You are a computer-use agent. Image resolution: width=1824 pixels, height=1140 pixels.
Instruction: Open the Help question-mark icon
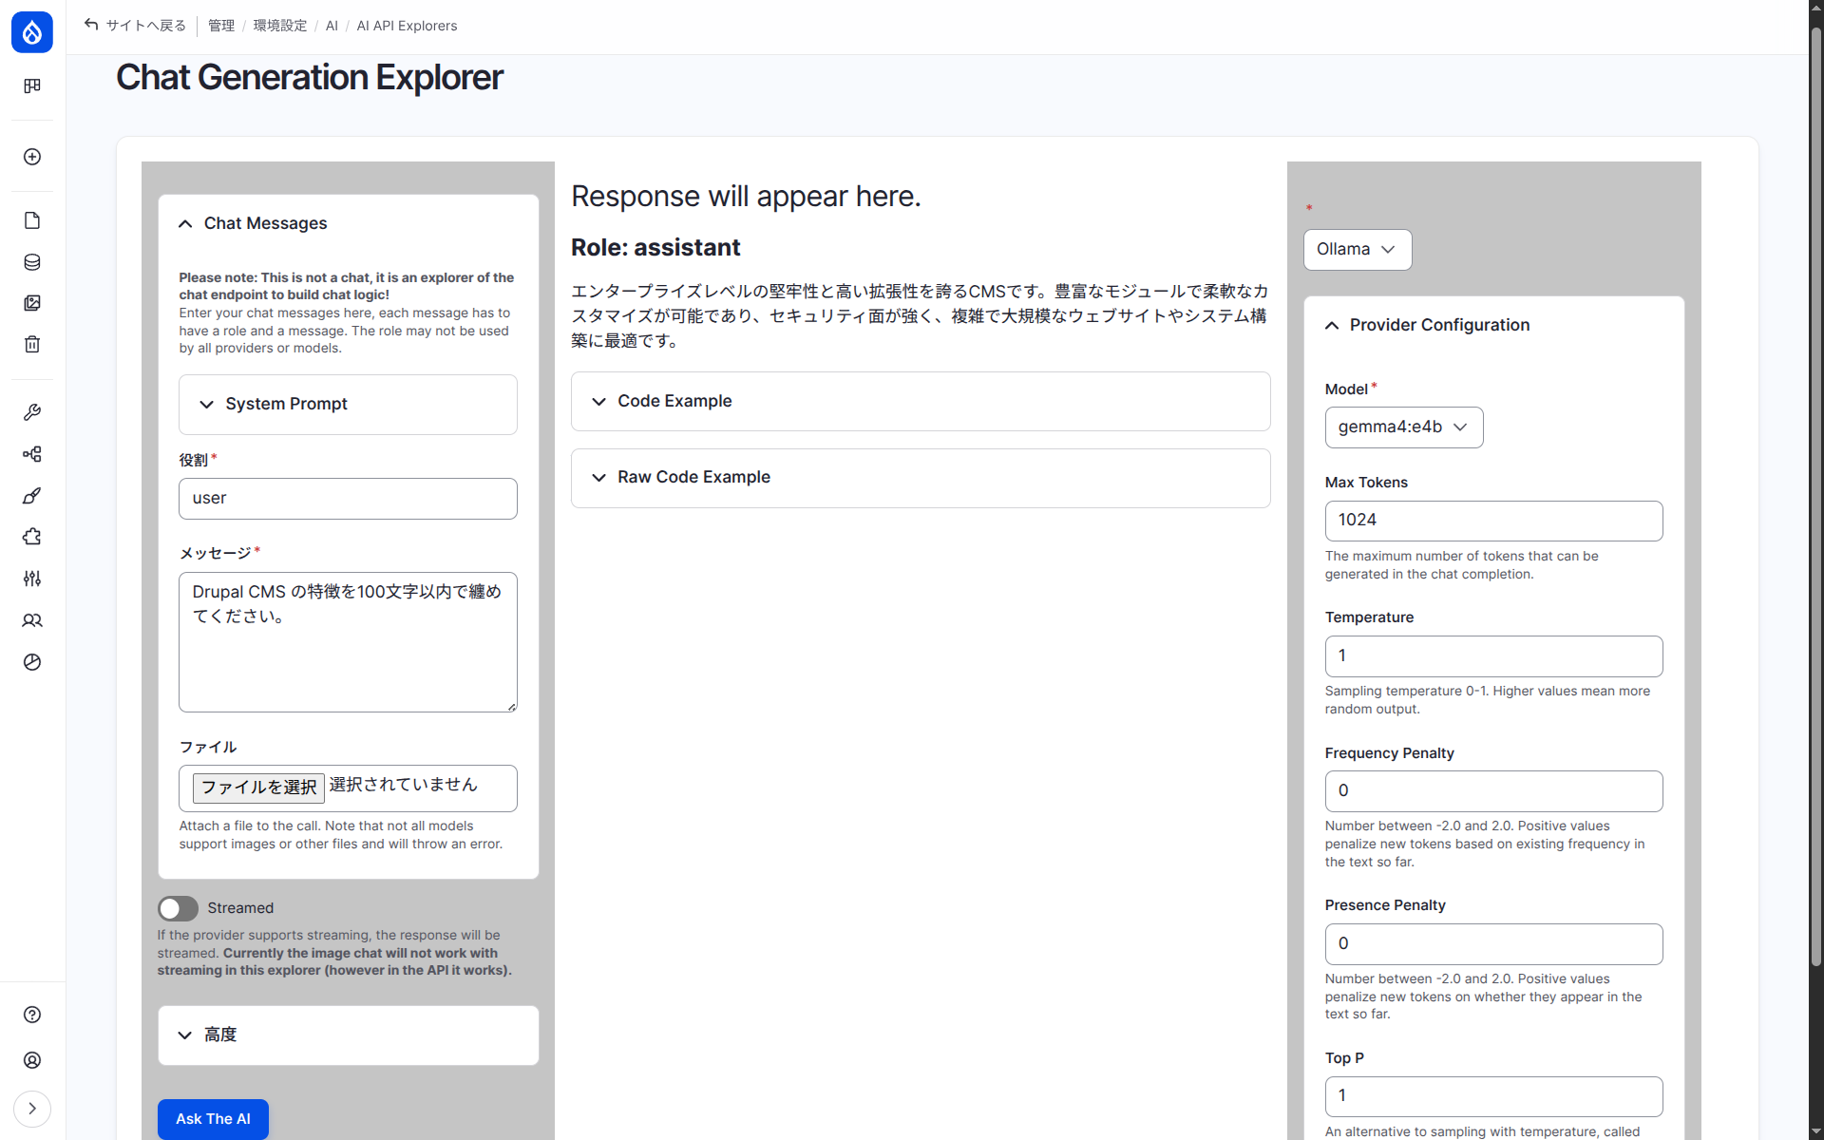[32, 1015]
